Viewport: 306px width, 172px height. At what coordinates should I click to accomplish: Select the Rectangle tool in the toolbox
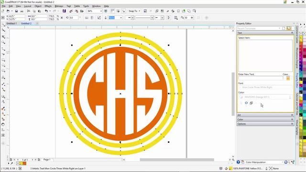click(x=3, y=60)
